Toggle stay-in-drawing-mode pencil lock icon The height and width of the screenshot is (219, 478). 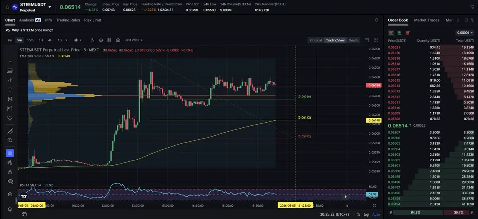pos(10,162)
